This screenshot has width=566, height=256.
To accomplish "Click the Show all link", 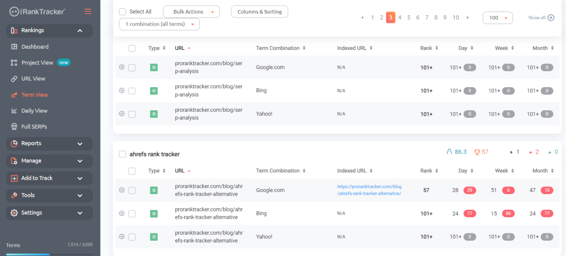I will (537, 18).
